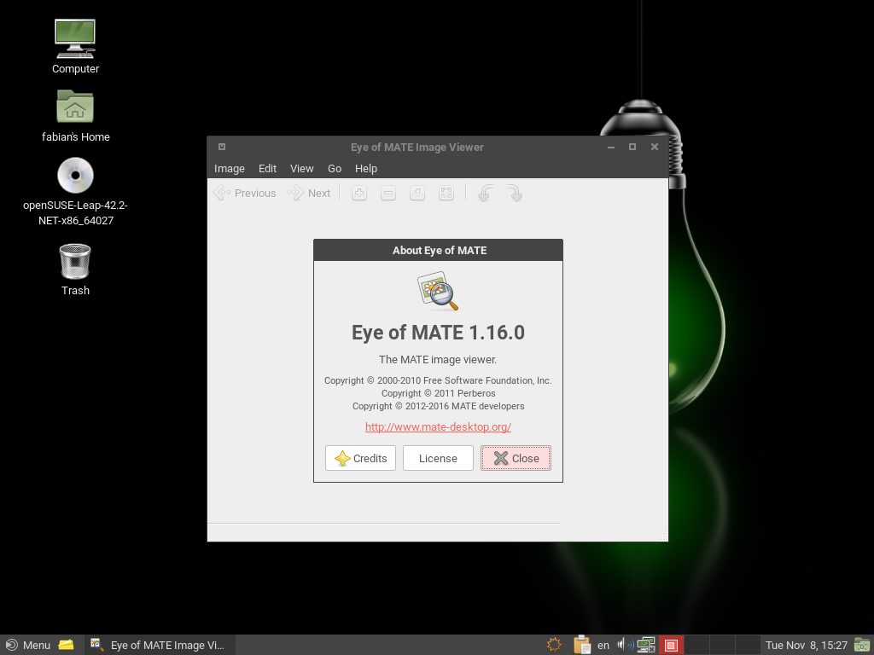Click the clipboard manager tray icon
The height and width of the screenshot is (655, 874).
tap(582, 645)
